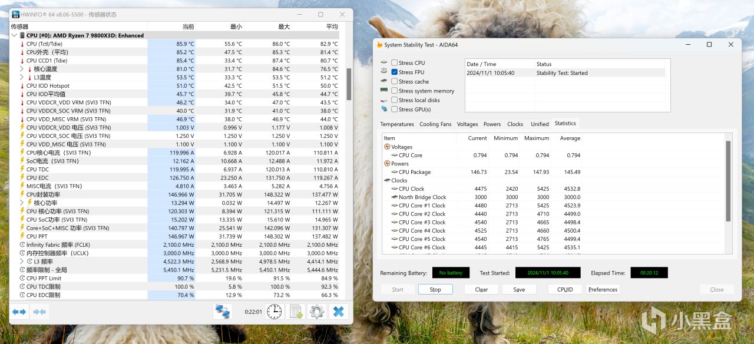The image size is (754, 344).
Task: Click AIDA64 flame icon in title bar
Action: coord(380,45)
